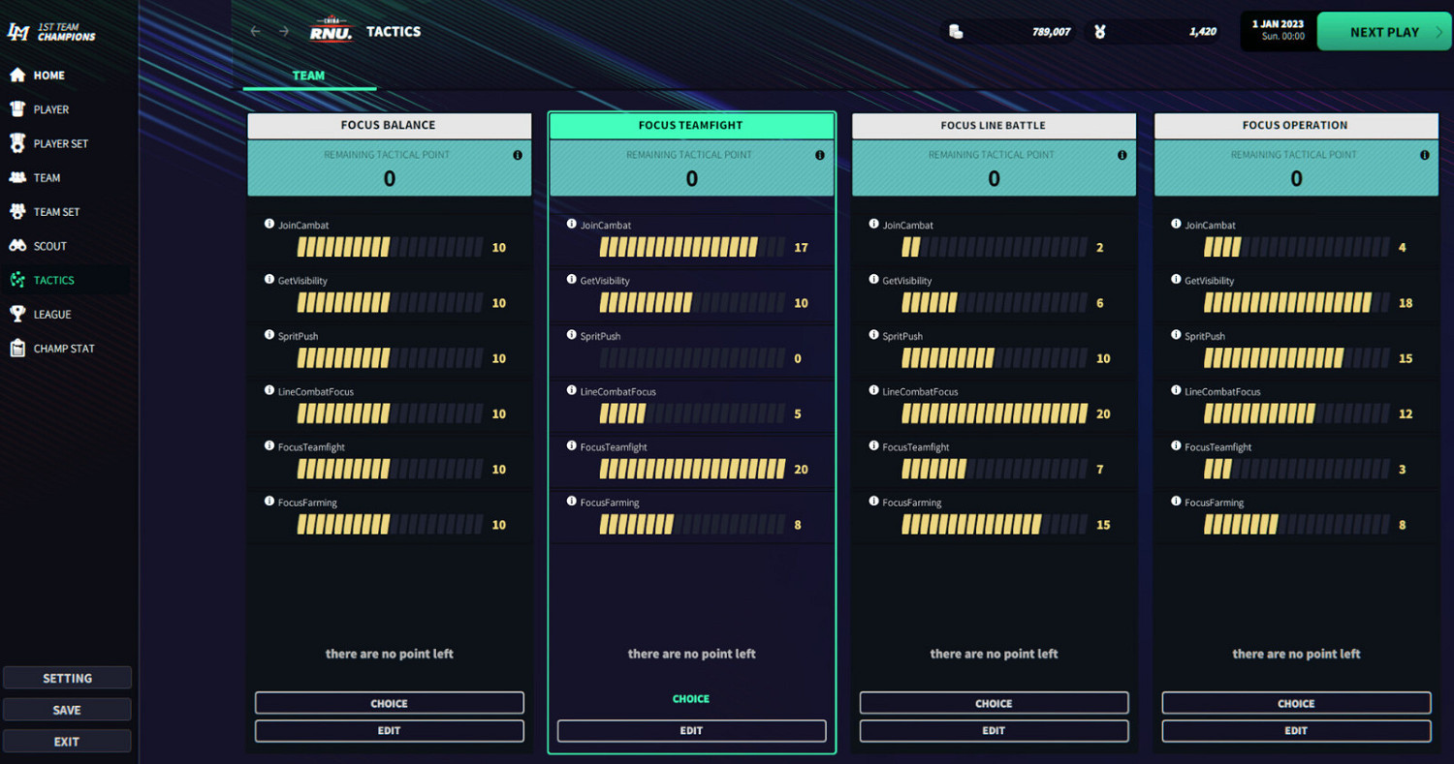Click the Scout binoculars icon

coord(16,246)
